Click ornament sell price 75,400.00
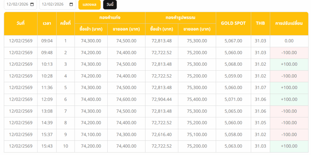 point(197,99)
